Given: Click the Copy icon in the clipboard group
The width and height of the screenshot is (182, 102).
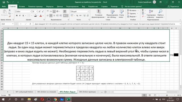Looking at the screenshot, I should click(x=10, y=13).
